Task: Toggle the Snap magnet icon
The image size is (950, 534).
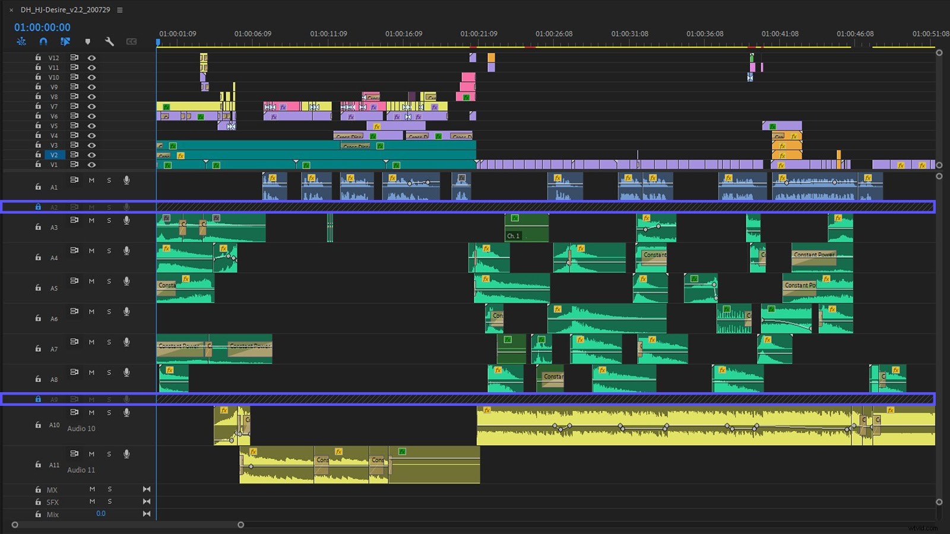Action: [43, 42]
